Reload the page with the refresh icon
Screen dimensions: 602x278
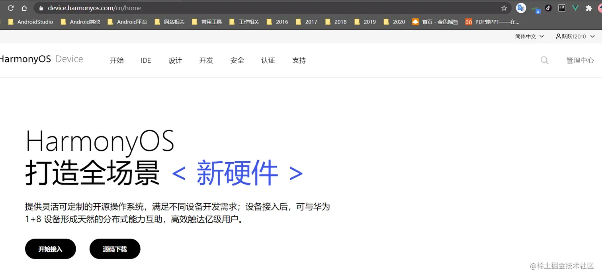click(11, 8)
